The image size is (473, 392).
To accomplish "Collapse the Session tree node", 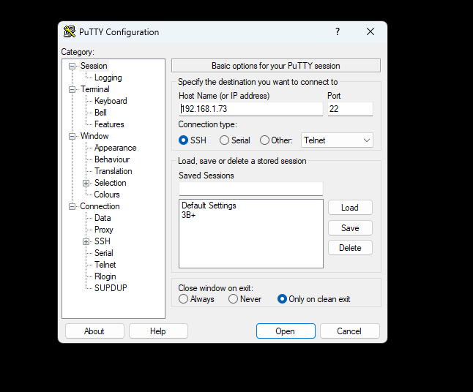I will 72,66.
